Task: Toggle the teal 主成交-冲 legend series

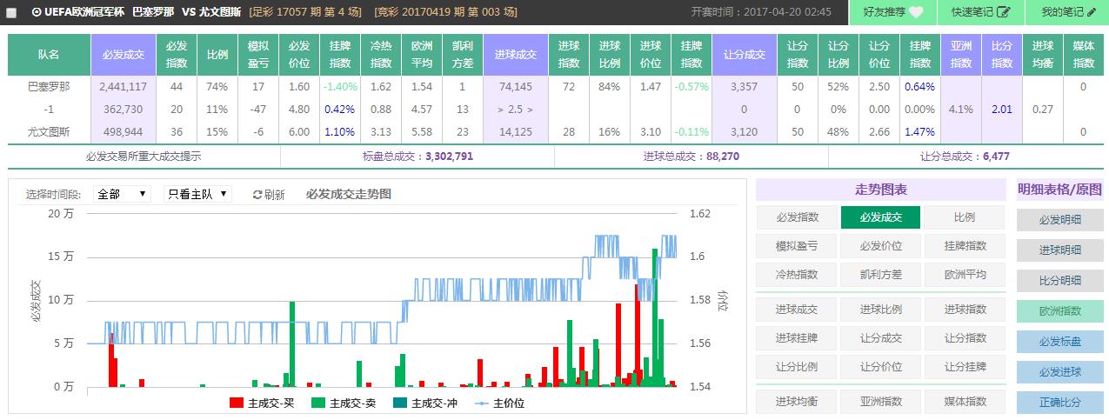Action: (425, 403)
